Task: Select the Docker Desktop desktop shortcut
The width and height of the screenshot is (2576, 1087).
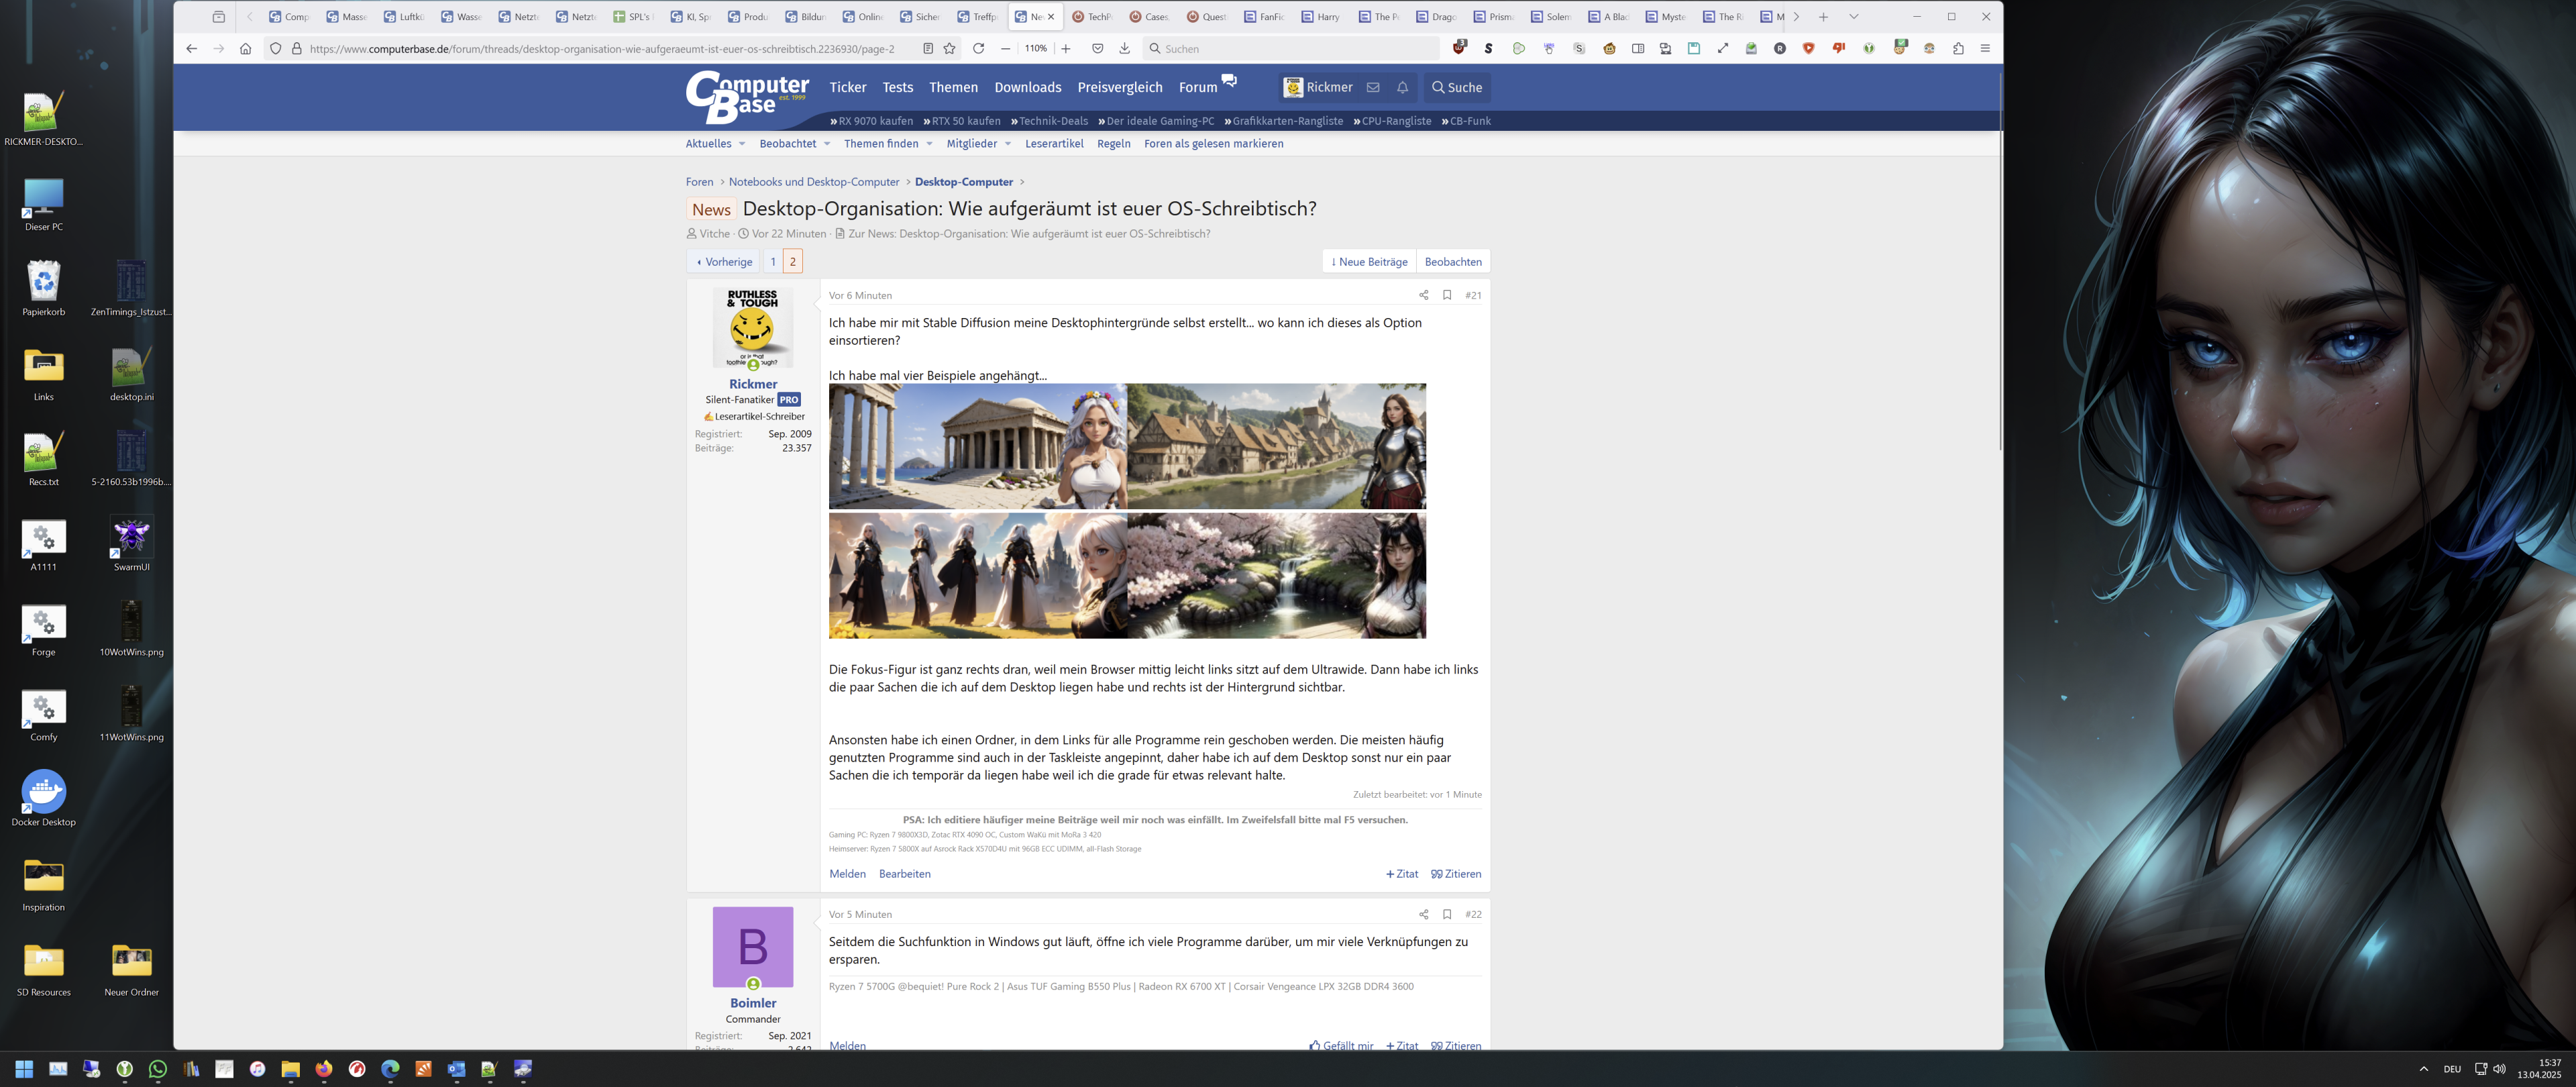Action: coord(44,799)
